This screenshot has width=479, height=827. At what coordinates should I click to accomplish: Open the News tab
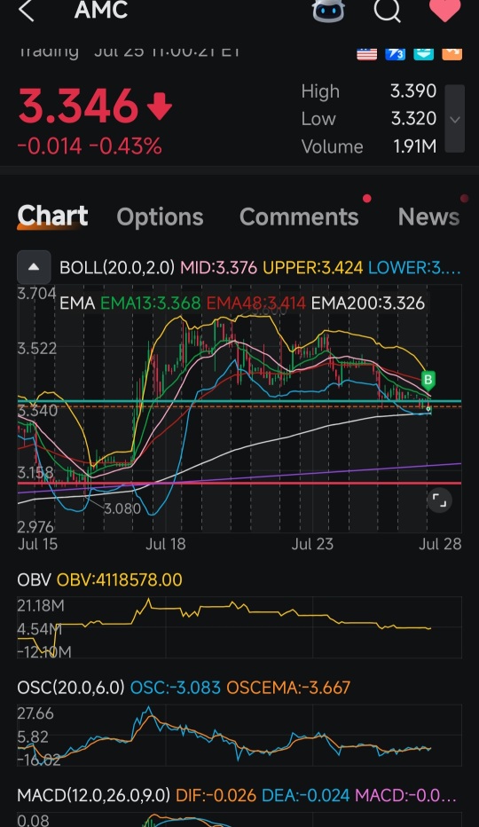[429, 217]
